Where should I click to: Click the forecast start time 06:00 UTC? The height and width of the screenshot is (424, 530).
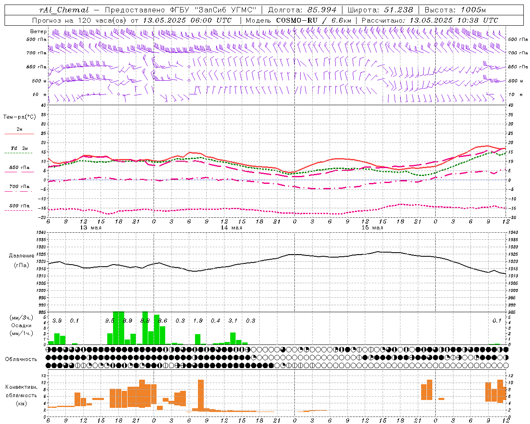pos(211,20)
